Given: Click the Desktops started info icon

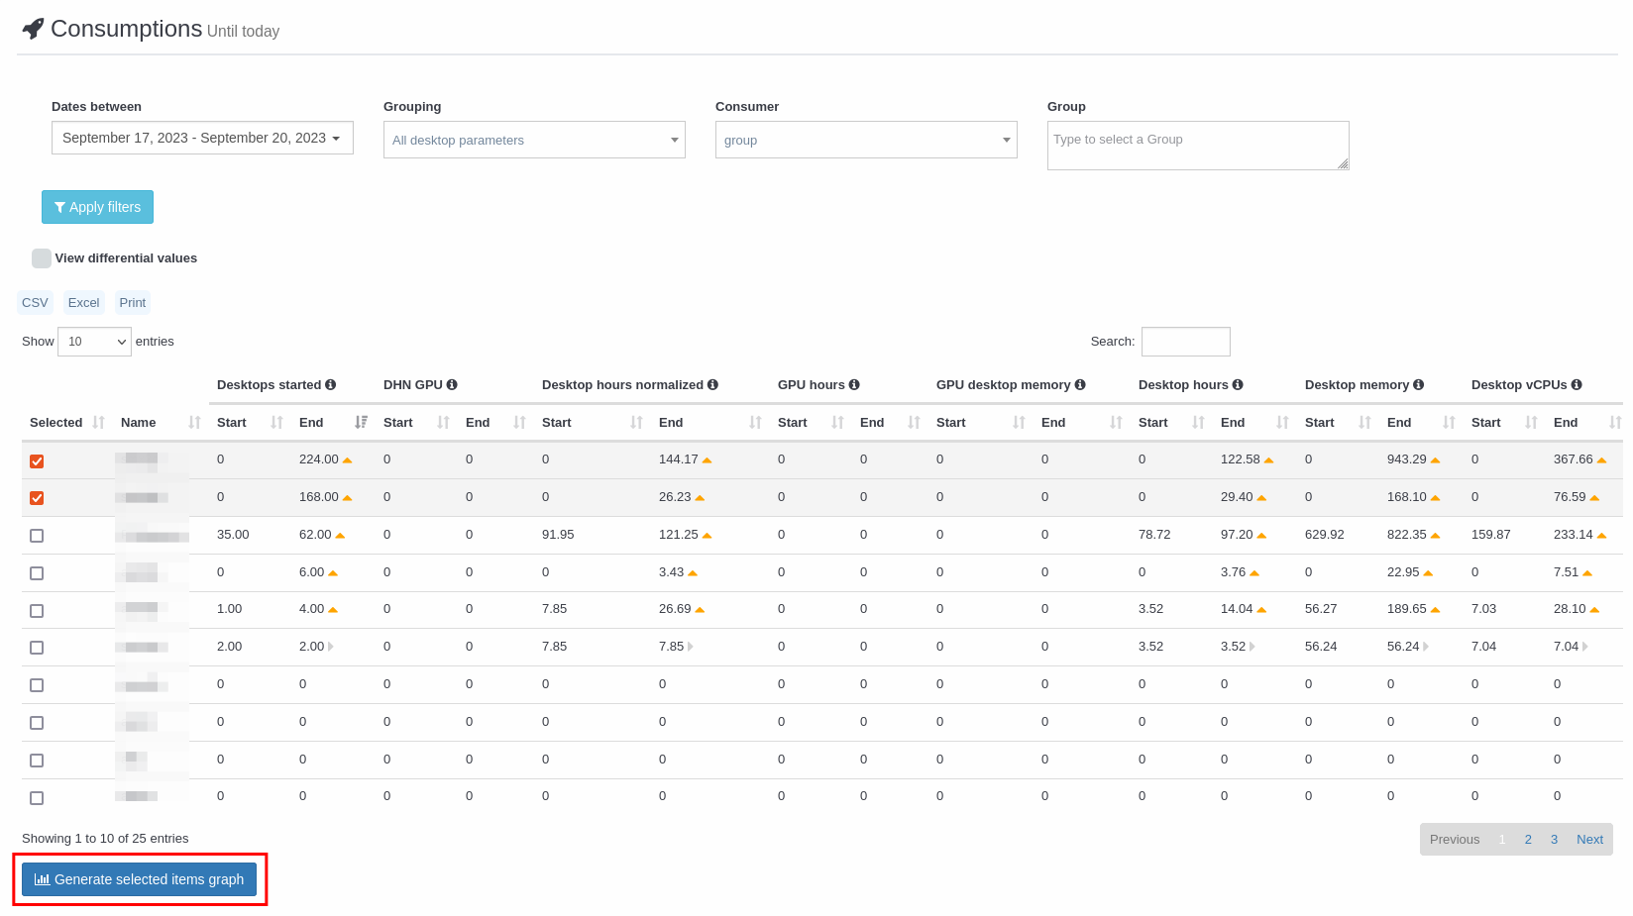Looking at the screenshot, I should click(331, 385).
